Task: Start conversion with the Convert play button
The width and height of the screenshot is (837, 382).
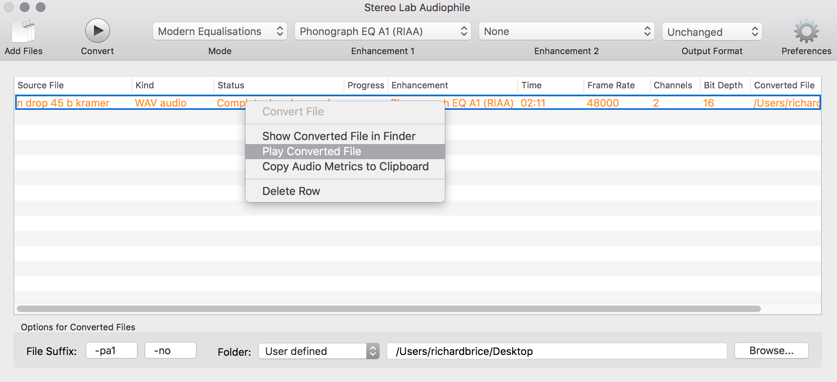Action: 97,31
